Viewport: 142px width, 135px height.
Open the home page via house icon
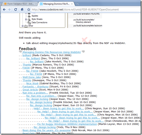tap(22, 9)
